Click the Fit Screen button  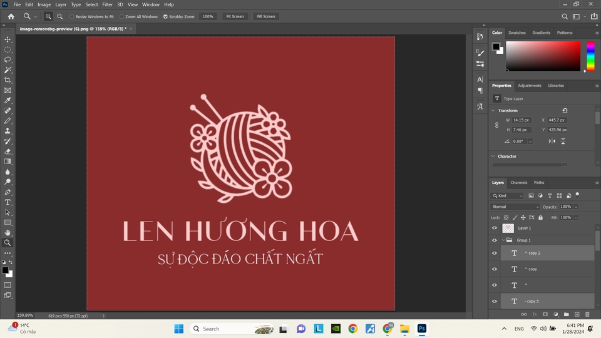click(x=235, y=16)
